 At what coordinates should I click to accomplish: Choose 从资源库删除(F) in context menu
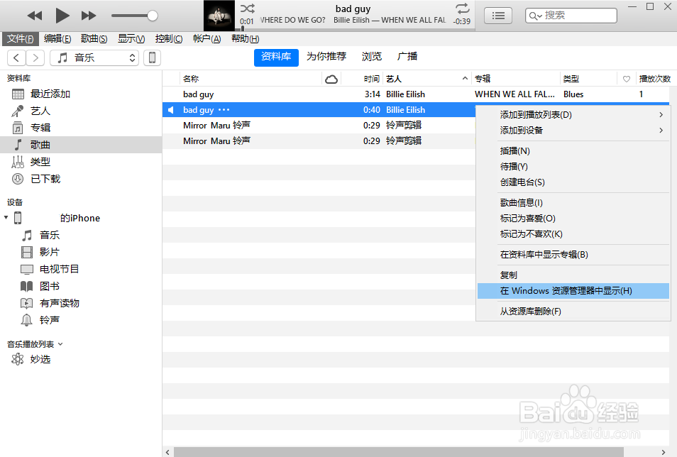pos(573,312)
